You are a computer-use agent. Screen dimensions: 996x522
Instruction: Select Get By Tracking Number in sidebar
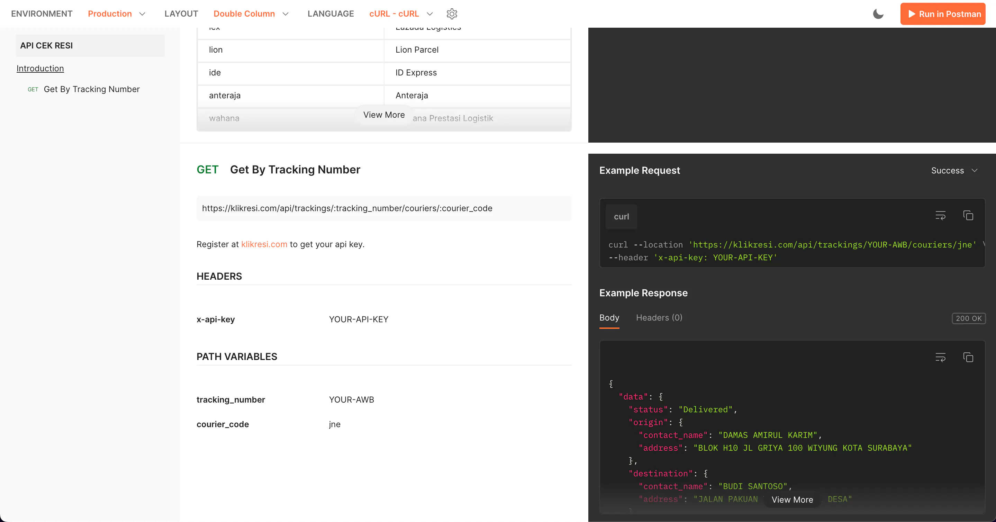92,89
